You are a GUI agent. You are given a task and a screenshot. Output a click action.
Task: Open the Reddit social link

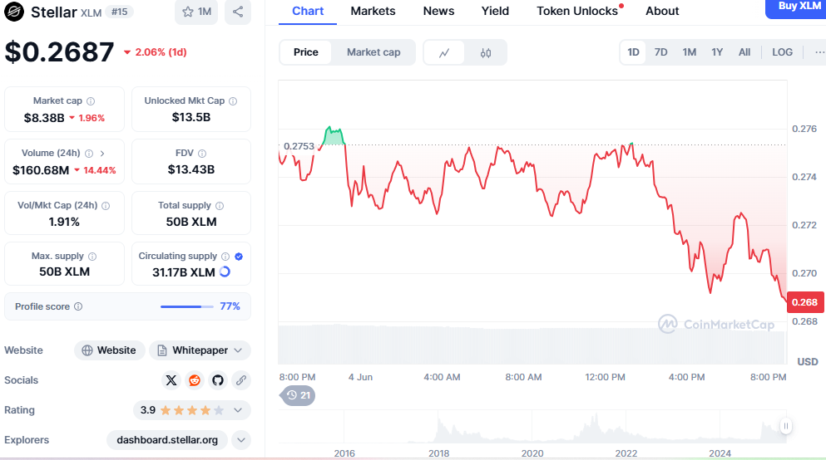click(x=195, y=380)
